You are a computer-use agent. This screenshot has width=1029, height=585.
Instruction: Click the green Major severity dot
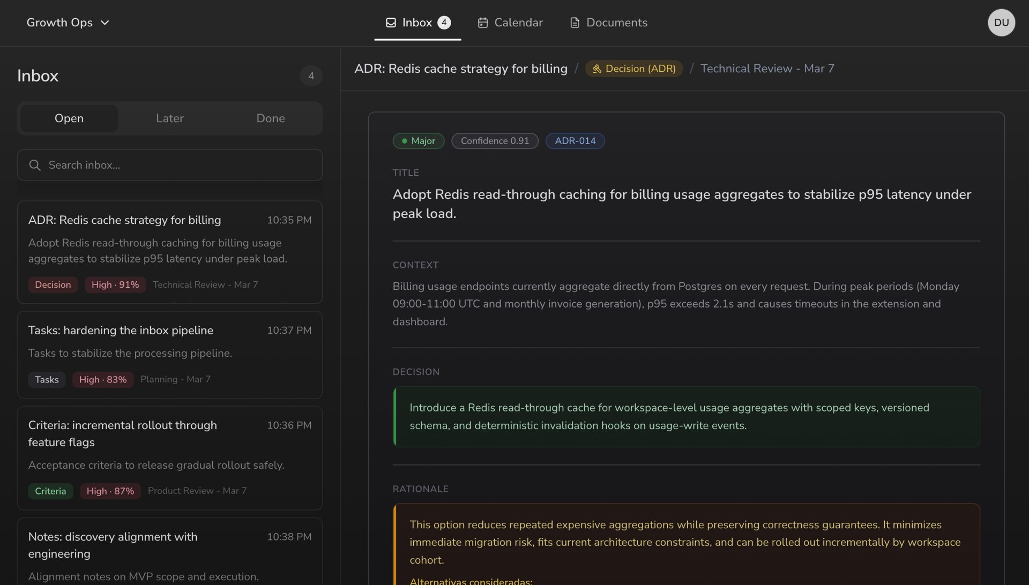[405, 141]
